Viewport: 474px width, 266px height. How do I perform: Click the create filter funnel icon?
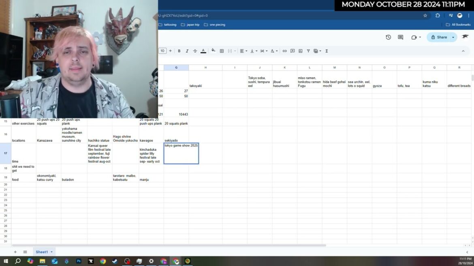(x=308, y=51)
